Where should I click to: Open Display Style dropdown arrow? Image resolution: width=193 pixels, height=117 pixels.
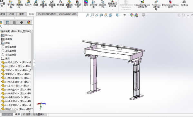(x=121, y=15)
